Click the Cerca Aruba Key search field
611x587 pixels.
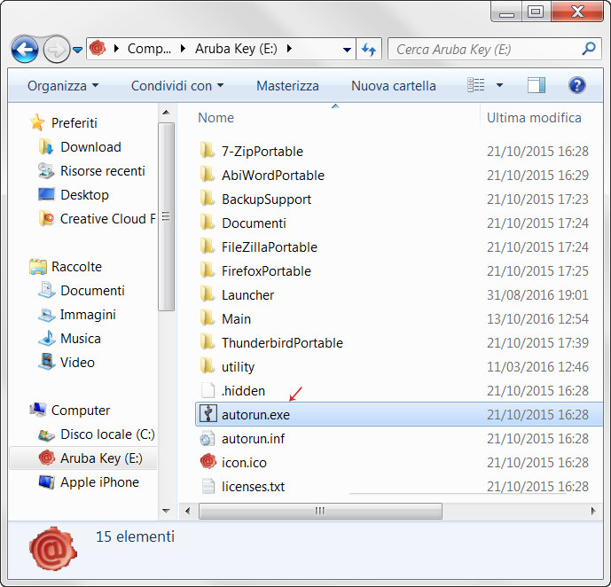(486, 50)
